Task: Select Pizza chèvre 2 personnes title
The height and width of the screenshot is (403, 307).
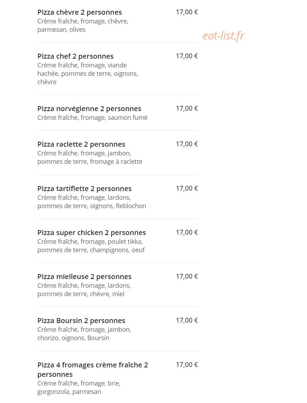Action: pyautogui.click(x=79, y=12)
